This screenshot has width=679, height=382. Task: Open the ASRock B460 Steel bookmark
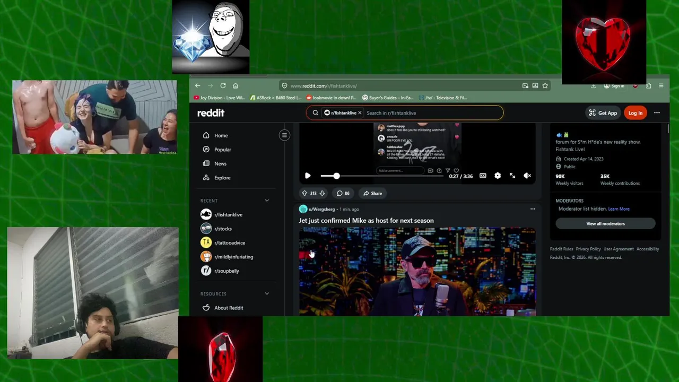[275, 98]
